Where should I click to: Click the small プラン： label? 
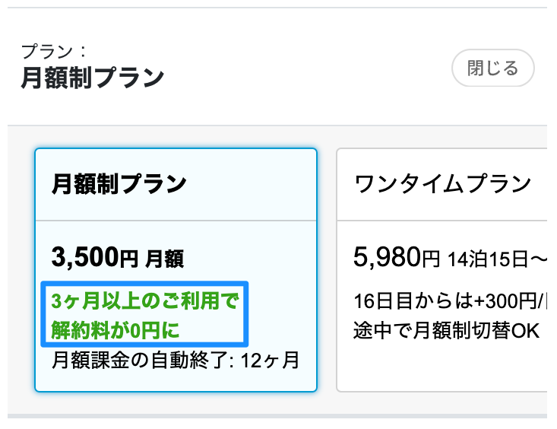point(54,52)
